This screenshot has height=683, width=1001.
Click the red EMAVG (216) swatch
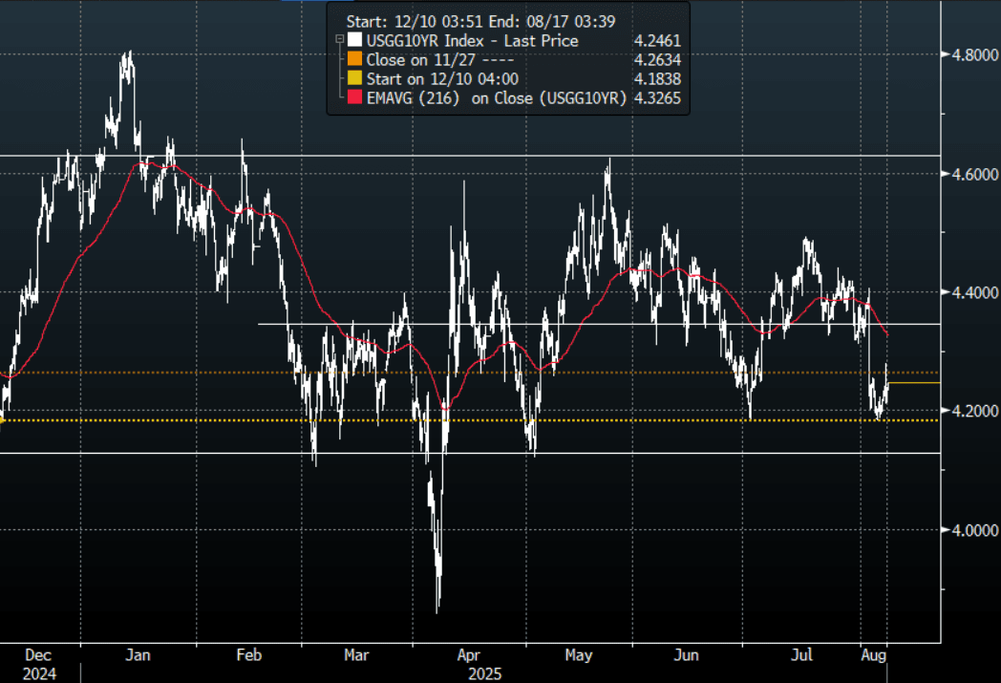pos(355,98)
